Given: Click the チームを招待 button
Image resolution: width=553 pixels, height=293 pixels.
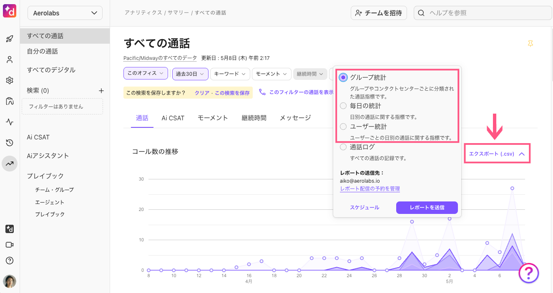Looking at the screenshot, I should tap(379, 13).
